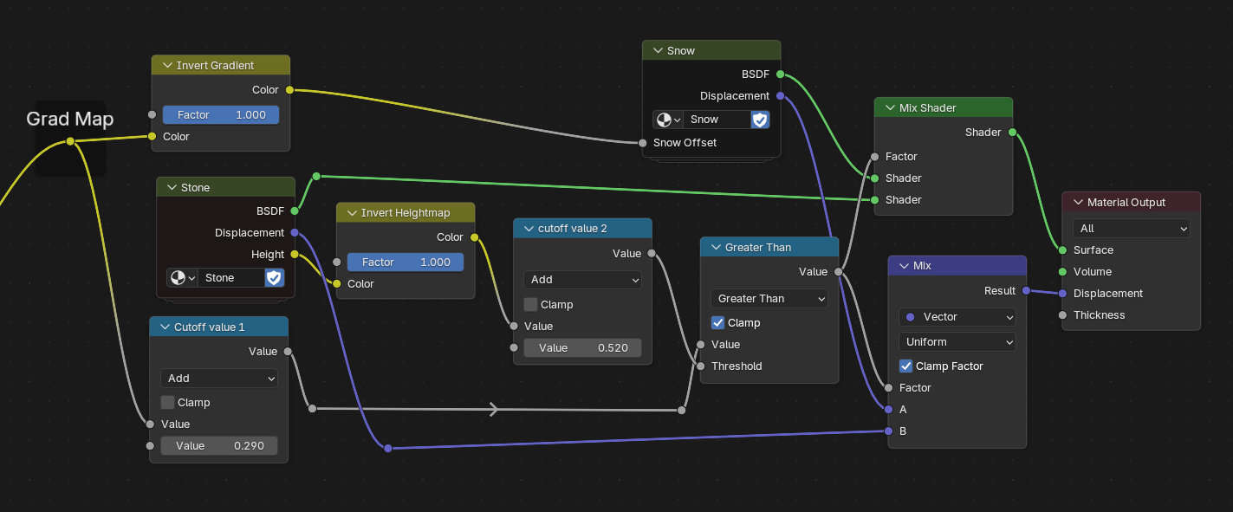Collapse the Invert Heightmap node
This screenshot has height=512, width=1233.
point(351,213)
